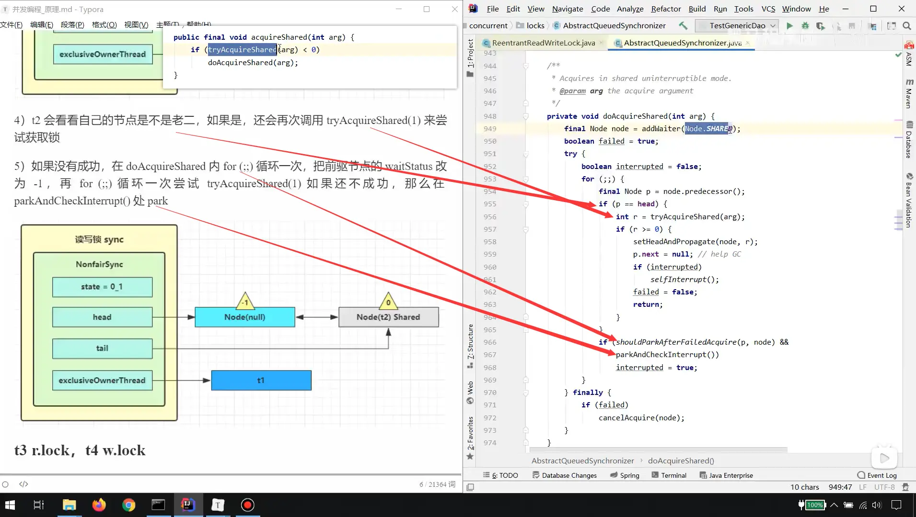Screen dimensions: 916x517
Task: Open the Navigate menu in IntelliJ
Action: click(568, 9)
